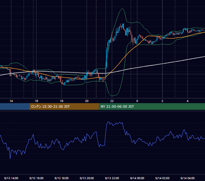205x181 pixels.
Task: Click the 14 hour label on price chart axis
Action: [11, 101]
